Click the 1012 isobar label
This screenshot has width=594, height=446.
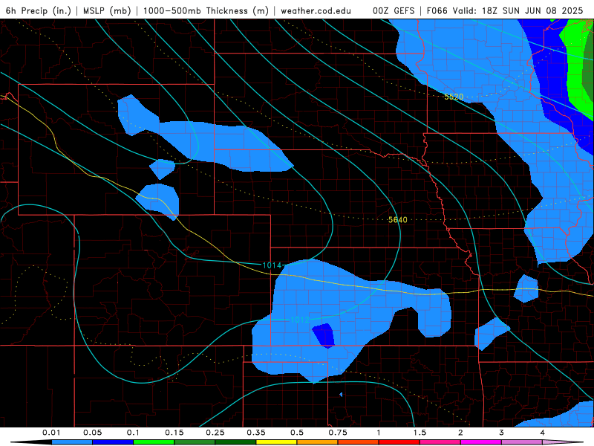[x=300, y=320]
